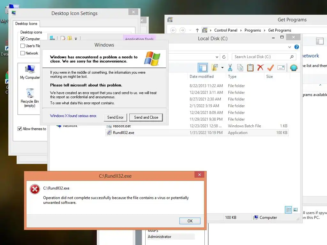Image resolution: width=327 pixels, height=245 pixels.
Task: Click the Search Local Disk (C:) field
Action: point(264,57)
